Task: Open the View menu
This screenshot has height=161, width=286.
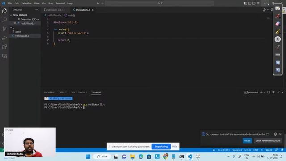Action: tap(37, 3)
